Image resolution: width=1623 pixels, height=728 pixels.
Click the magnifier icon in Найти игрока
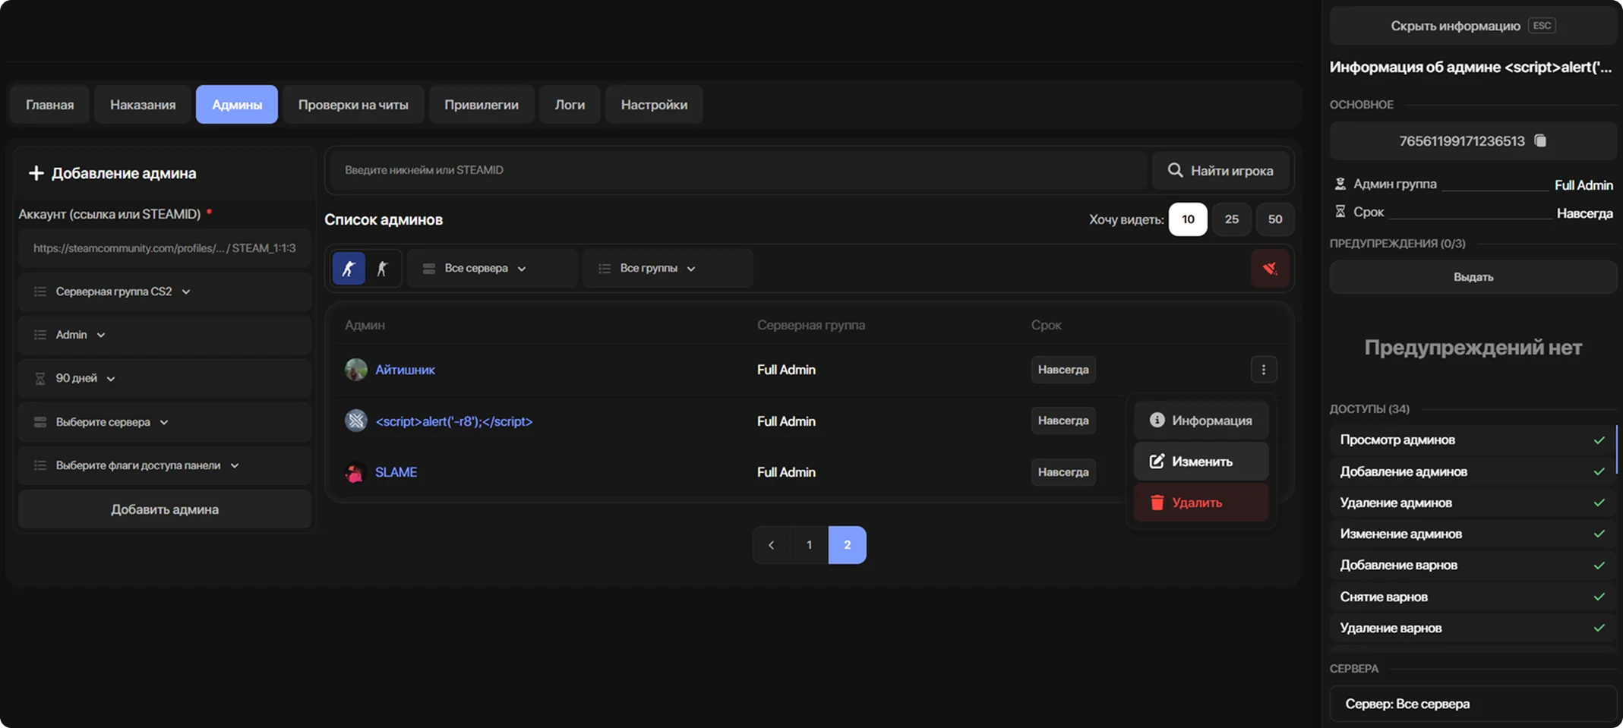coord(1175,170)
